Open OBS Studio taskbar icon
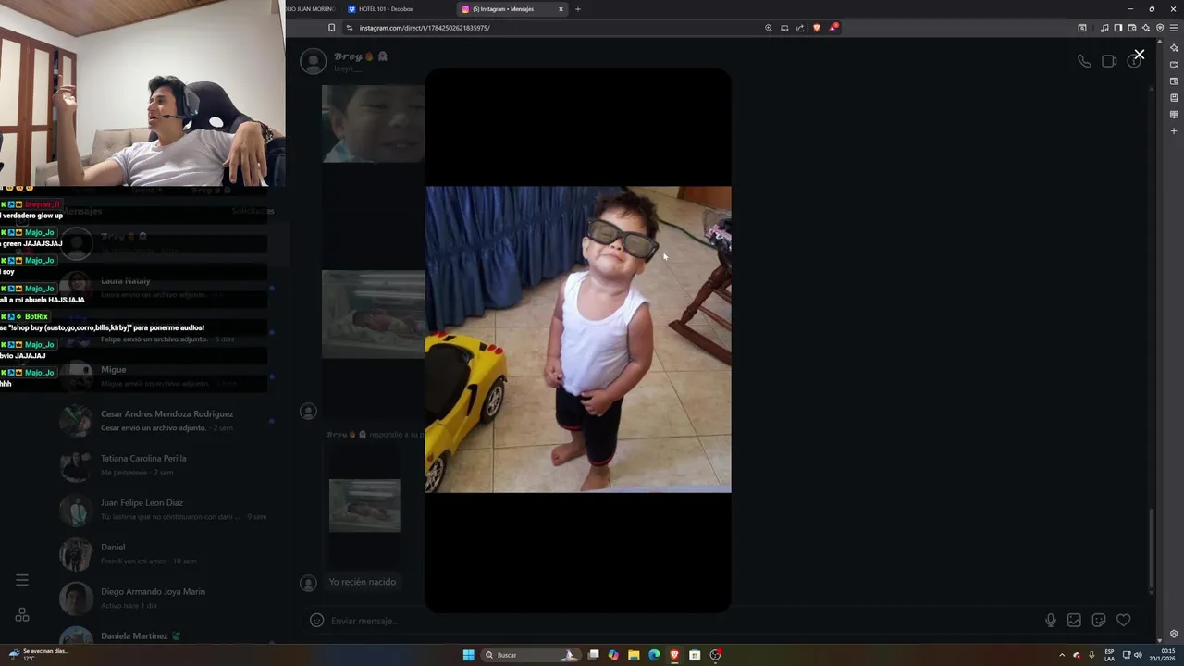Screen dimensions: 1184x666 [x=715, y=655]
